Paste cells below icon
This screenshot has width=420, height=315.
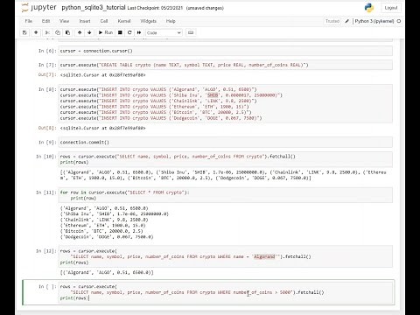coord(67,32)
